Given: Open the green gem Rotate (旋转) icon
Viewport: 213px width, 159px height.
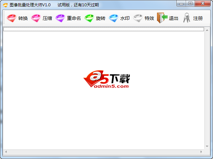Looking at the screenshot, I should 89,18.
